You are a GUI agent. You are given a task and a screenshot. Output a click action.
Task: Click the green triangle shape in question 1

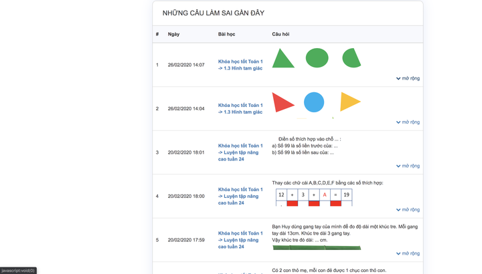(283, 59)
